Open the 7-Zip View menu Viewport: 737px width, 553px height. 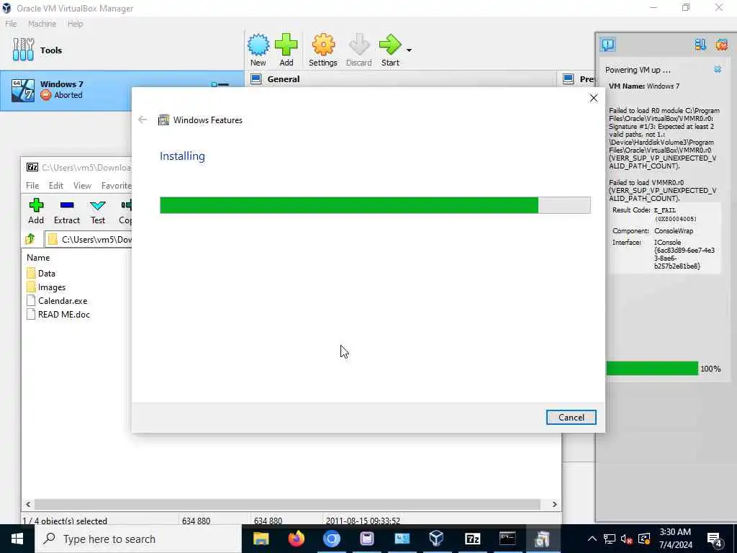pyautogui.click(x=82, y=186)
